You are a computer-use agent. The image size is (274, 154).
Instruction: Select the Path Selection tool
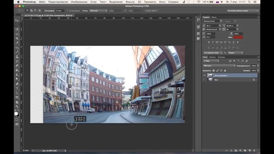point(17,93)
